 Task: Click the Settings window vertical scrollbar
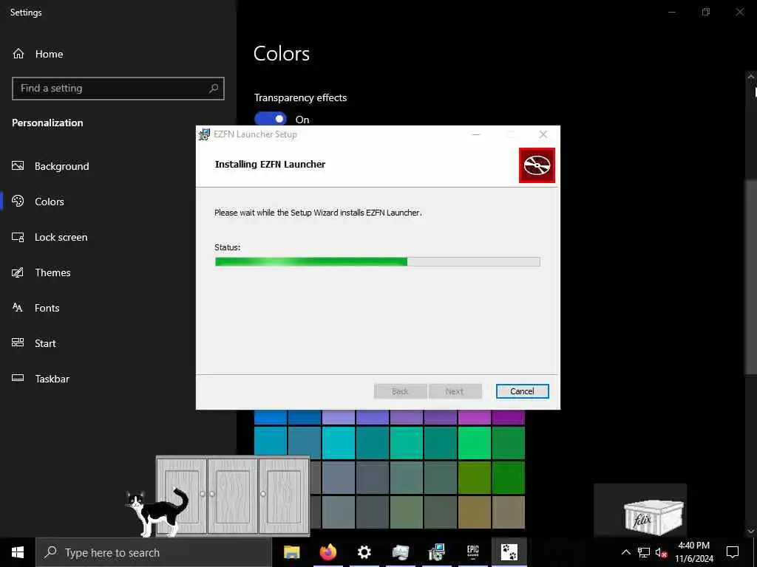[750, 276]
